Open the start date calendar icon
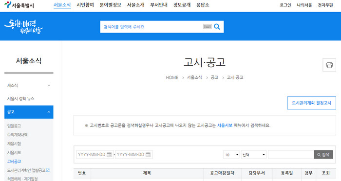 (109, 155)
